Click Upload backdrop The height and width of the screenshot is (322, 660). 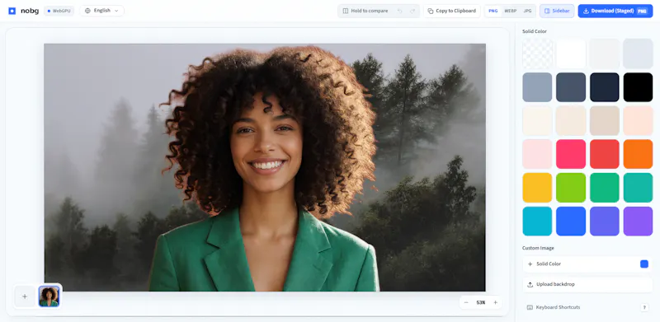pyautogui.click(x=587, y=285)
